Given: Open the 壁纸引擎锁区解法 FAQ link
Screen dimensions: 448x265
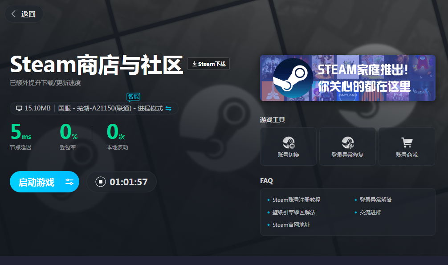Looking at the screenshot, I should pyautogui.click(x=293, y=212).
